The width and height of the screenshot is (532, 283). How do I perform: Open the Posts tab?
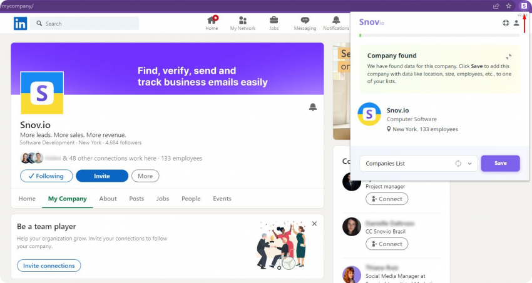coord(136,199)
